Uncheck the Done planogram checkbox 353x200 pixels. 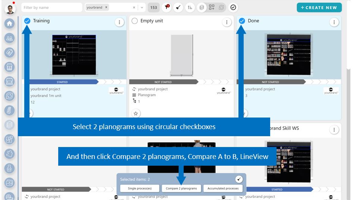(x=242, y=21)
